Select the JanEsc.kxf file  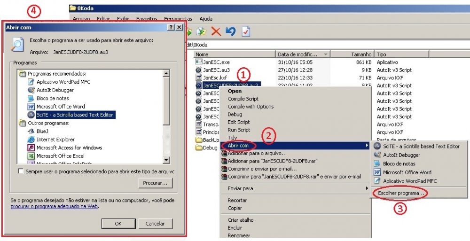[x=215, y=78]
